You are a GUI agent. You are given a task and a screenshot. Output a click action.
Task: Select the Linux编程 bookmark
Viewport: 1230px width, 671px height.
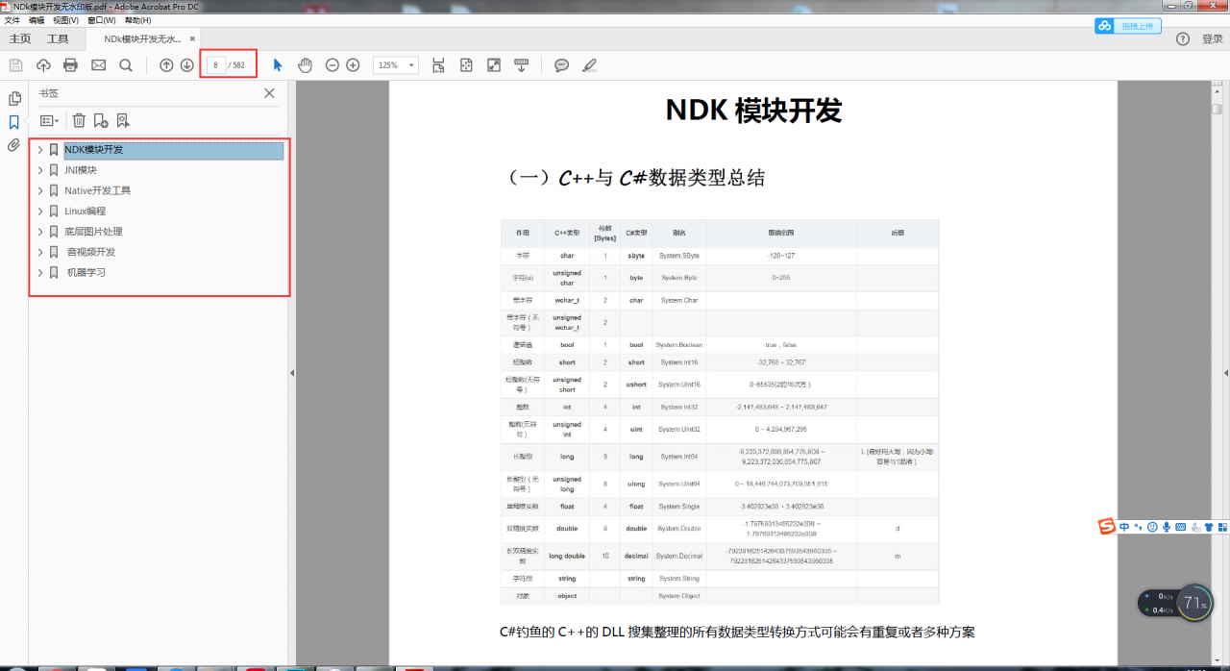85,211
